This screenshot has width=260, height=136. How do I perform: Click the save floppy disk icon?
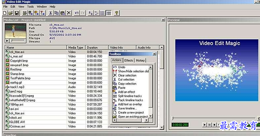pos(17,13)
